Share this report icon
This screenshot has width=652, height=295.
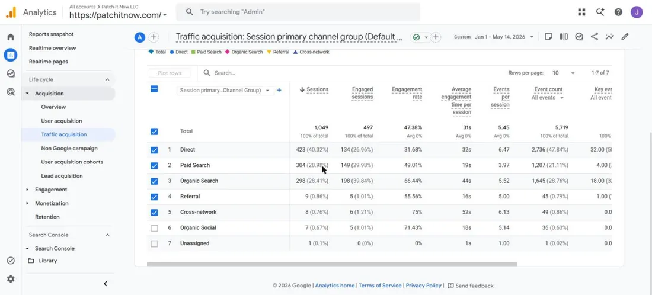point(594,37)
